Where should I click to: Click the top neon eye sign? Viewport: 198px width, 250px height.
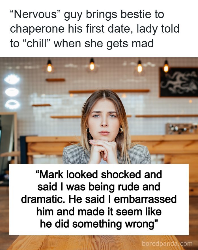coord(12,79)
